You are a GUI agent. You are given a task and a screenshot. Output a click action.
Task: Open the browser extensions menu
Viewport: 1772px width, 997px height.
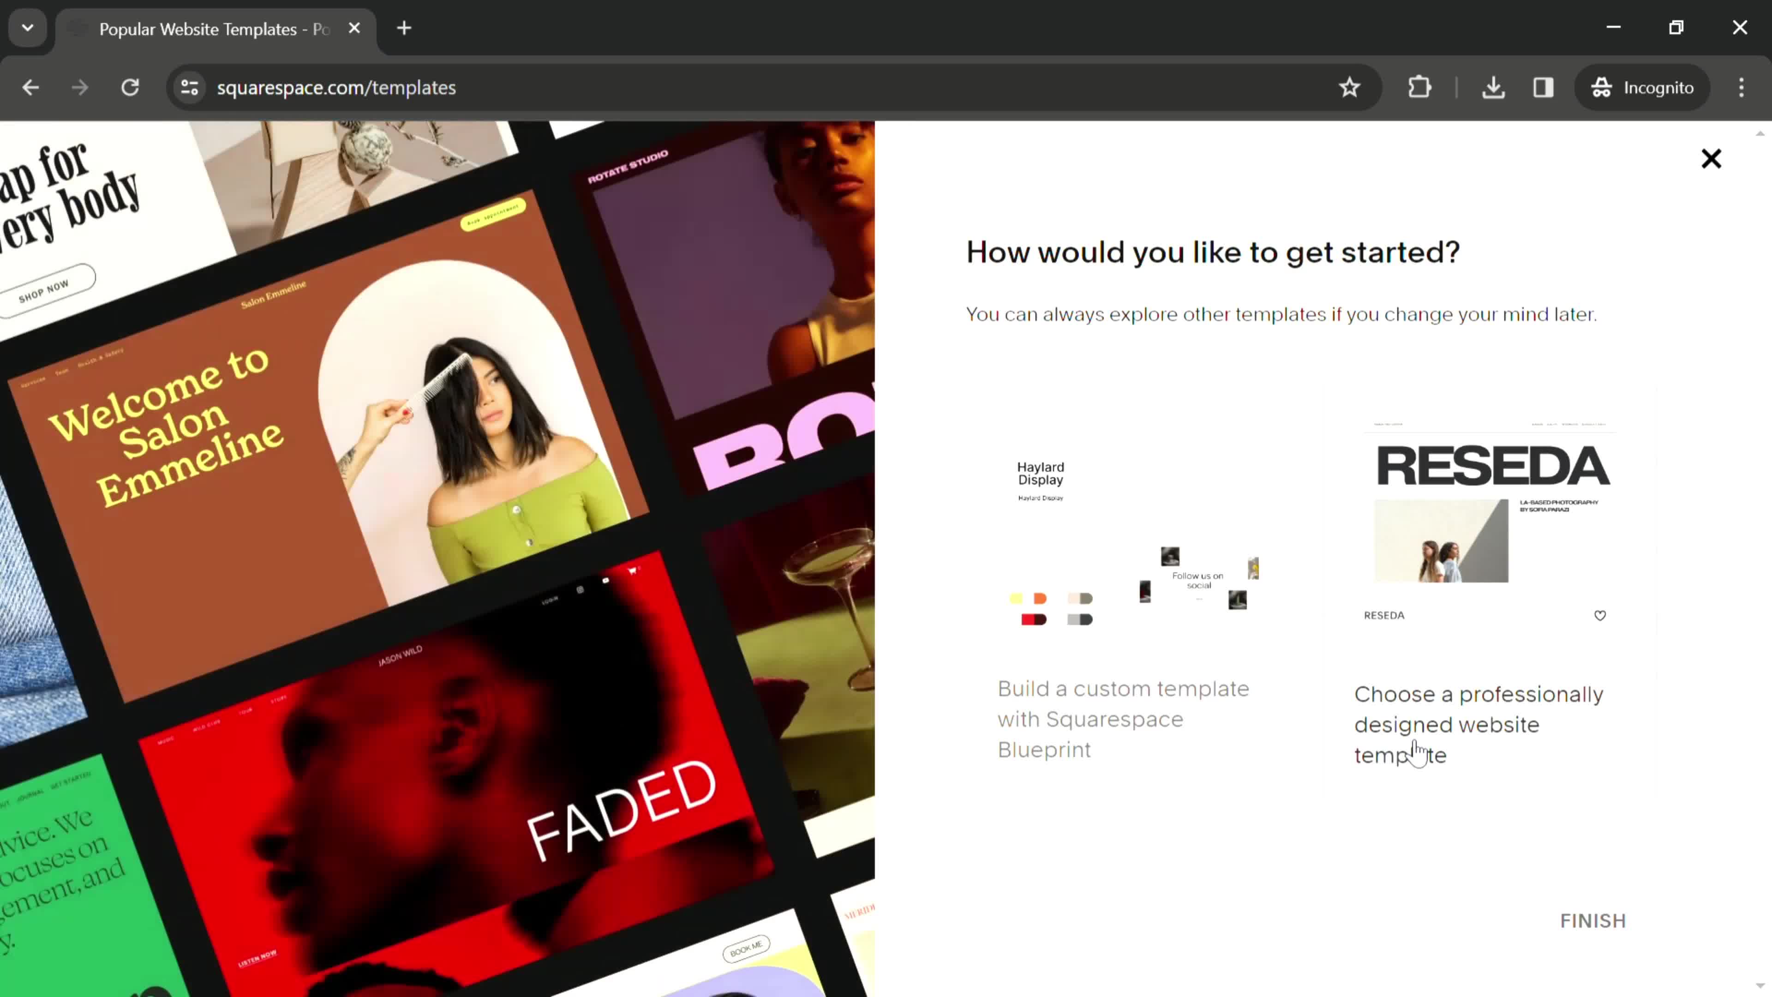(x=1419, y=87)
